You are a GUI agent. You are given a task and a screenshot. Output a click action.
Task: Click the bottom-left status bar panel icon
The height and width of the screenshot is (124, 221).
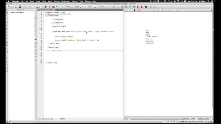point(7,122)
